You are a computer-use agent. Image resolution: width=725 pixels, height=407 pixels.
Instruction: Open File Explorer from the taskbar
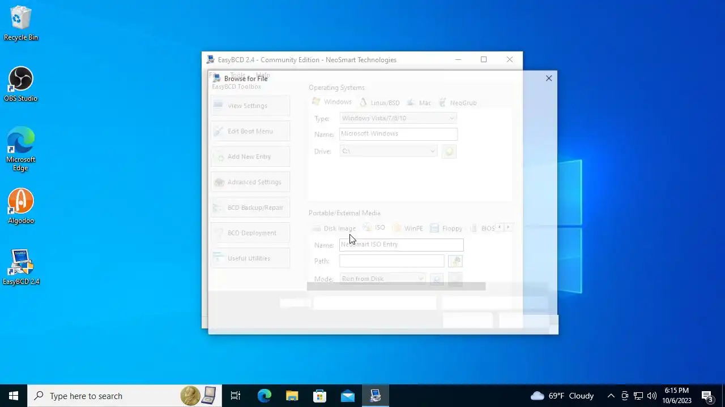[292, 396]
